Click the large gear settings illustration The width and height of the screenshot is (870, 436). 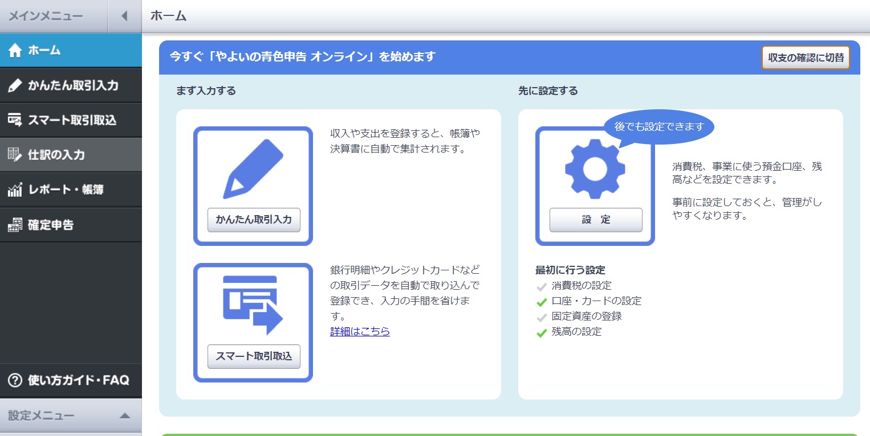595,169
